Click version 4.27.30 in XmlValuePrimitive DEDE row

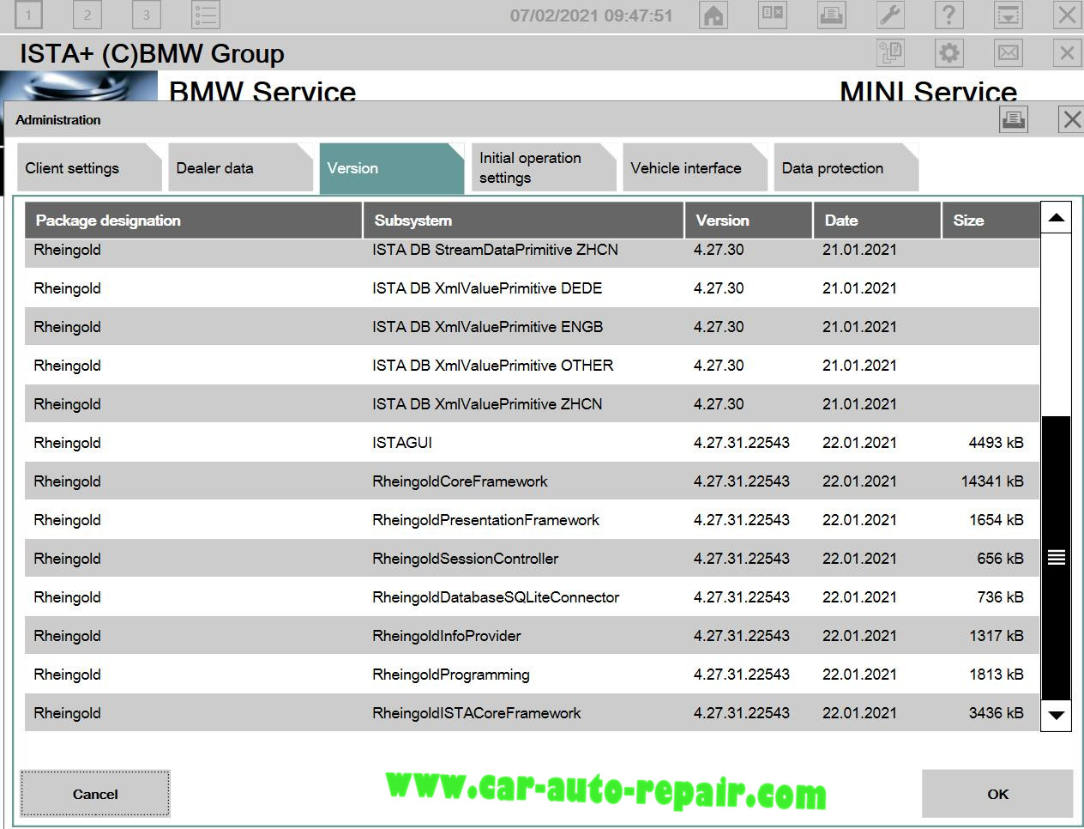719,288
